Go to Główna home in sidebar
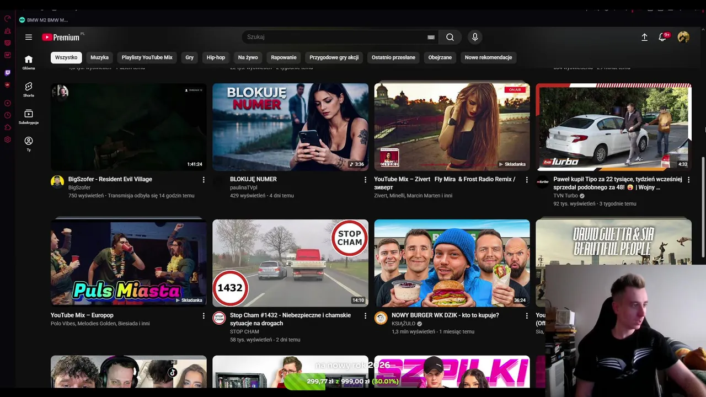This screenshot has height=397, width=706. (29, 62)
